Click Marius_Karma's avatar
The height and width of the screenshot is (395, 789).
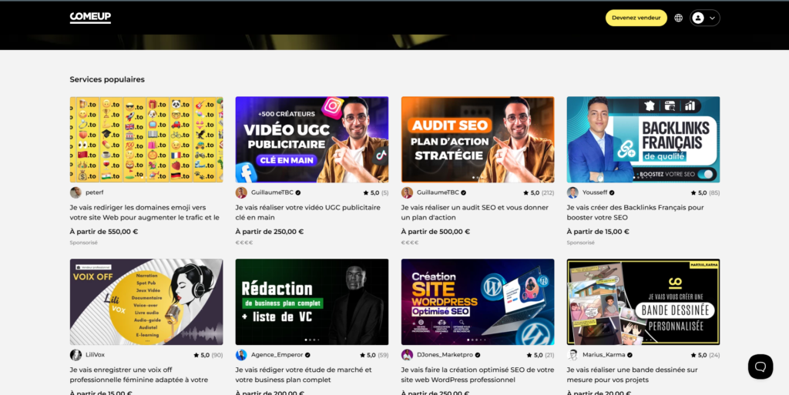(x=572, y=355)
